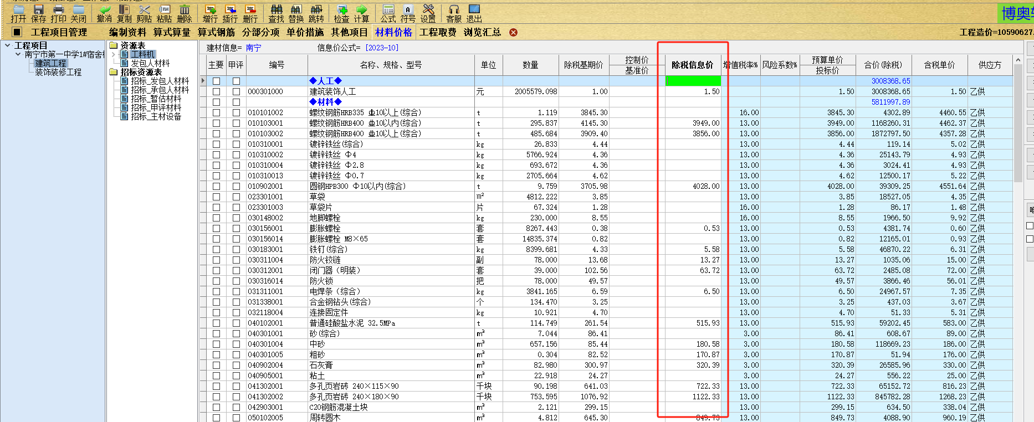The height and width of the screenshot is (422, 1034).
Task: Check 主要 box for 防火锁 row
Action: (216, 281)
